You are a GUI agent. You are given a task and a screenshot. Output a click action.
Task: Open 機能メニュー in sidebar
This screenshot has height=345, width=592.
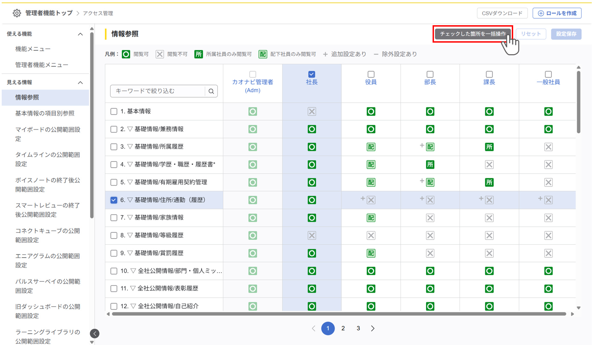coord(33,49)
